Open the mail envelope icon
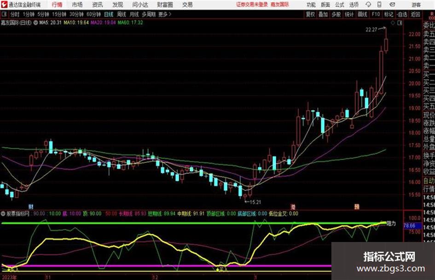This screenshot has height=280, width=435. coord(392,5)
